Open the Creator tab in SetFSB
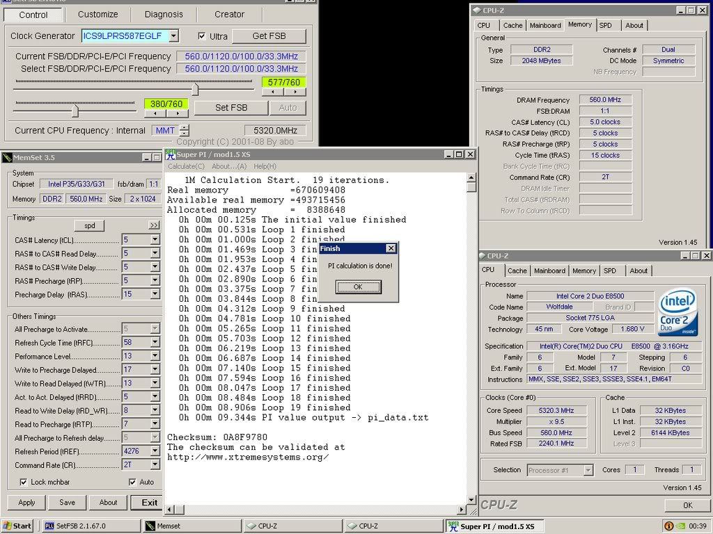 229,14
